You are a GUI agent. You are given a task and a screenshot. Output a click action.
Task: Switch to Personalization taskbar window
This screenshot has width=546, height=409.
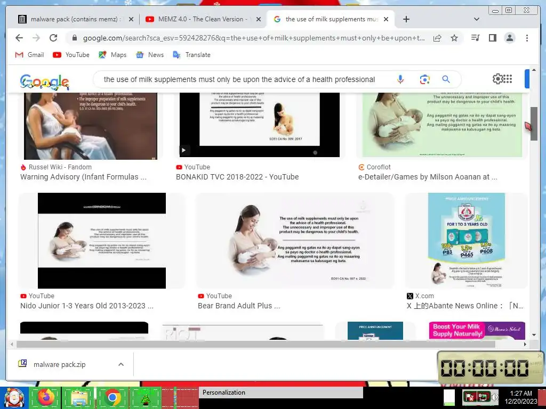pyautogui.click(x=282, y=392)
